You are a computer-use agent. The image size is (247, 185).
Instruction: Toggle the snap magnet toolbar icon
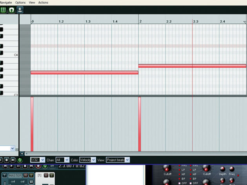11,10
